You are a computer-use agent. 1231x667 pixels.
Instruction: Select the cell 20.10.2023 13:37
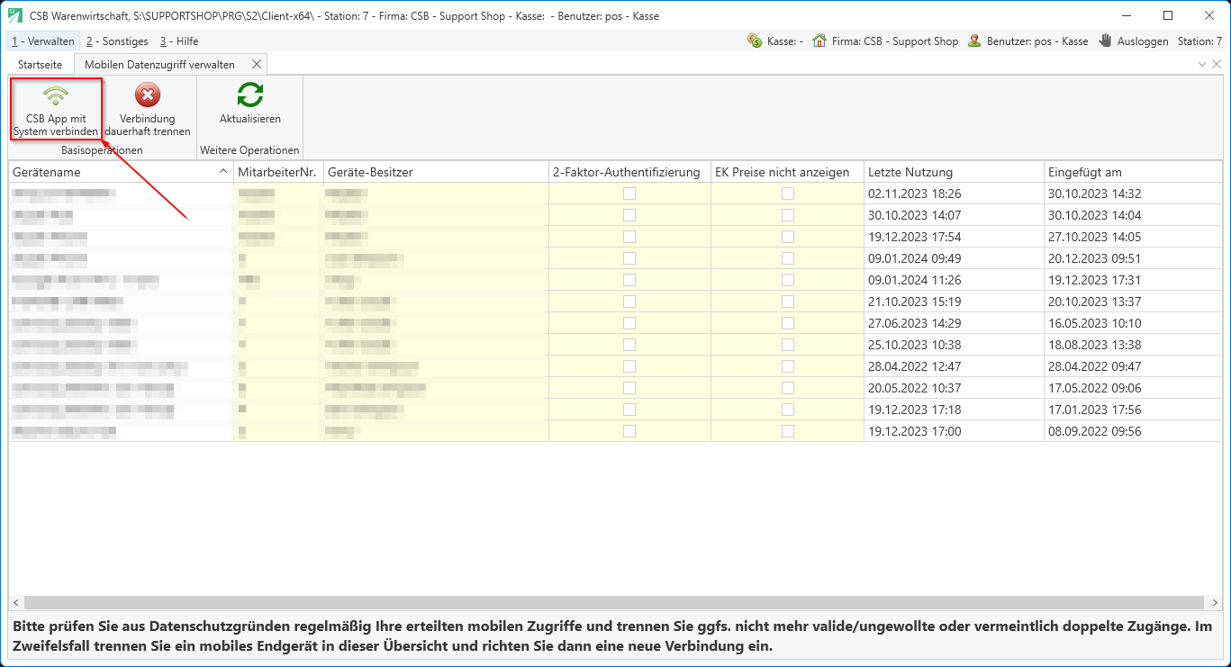pyautogui.click(x=1133, y=302)
